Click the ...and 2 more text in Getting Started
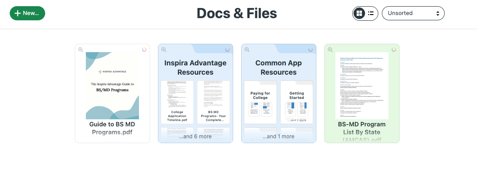The height and width of the screenshot is (186, 477). tap(297, 120)
